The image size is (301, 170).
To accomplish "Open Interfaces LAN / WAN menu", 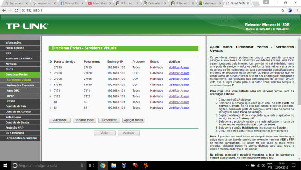I will pos(20,59).
